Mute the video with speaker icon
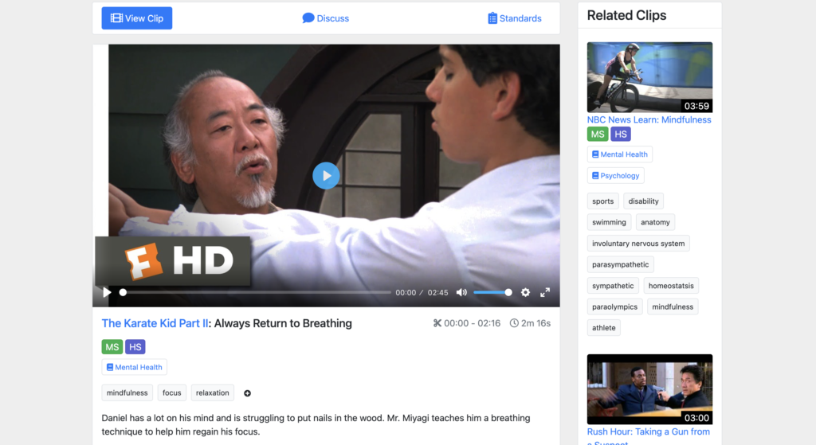 461,292
